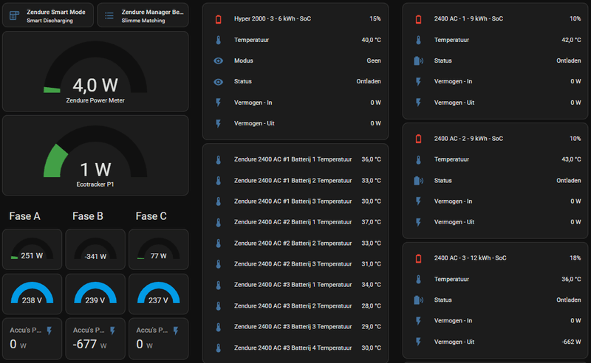The width and height of the screenshot is (591, 363).
Task: Click the flash icon on Fase B Accu's tile
Action: [113, 331]
